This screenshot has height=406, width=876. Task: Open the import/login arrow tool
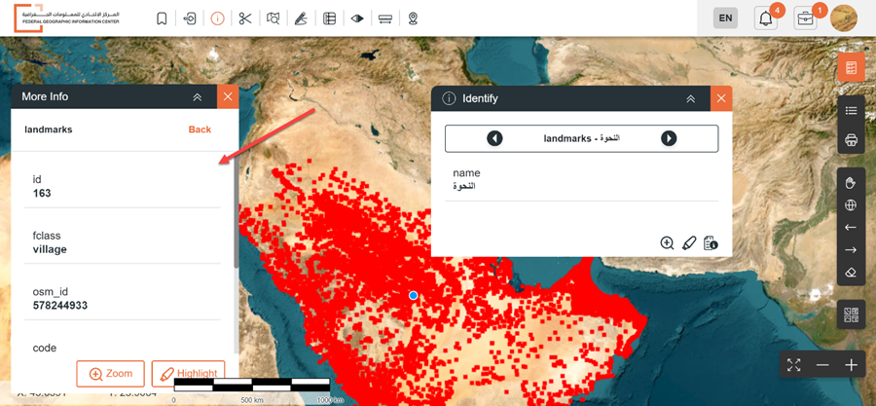coord(190,18)
